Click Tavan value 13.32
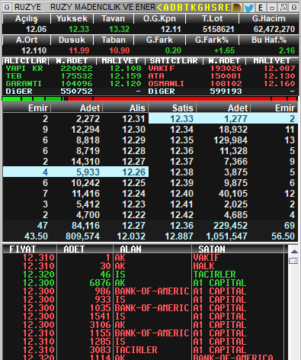Screen dimensions: 301x360 click(120, 29)
